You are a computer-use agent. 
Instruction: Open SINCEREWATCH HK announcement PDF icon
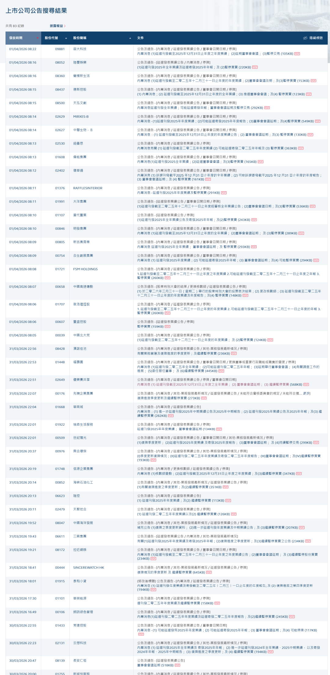(209, 572)
